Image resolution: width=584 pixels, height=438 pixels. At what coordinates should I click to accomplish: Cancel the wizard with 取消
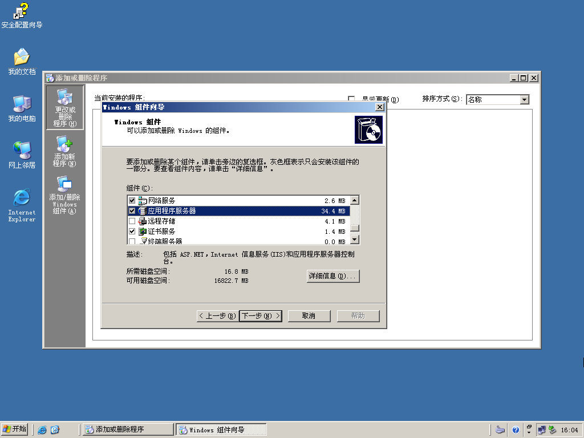click(x=309, y=316)
